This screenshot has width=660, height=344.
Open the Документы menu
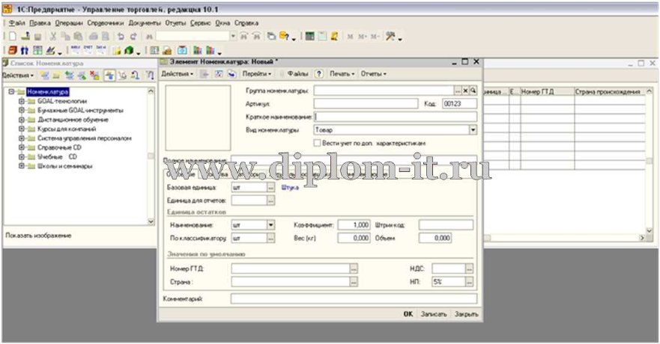(x=145, y=23)
